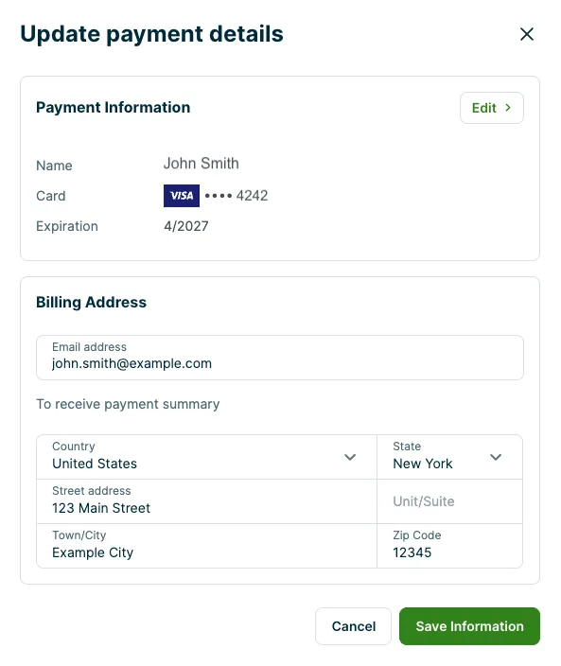Click the 4/2027 expiration date value
Viewport: 561px width, 666px height.
[x=186, y=226]
